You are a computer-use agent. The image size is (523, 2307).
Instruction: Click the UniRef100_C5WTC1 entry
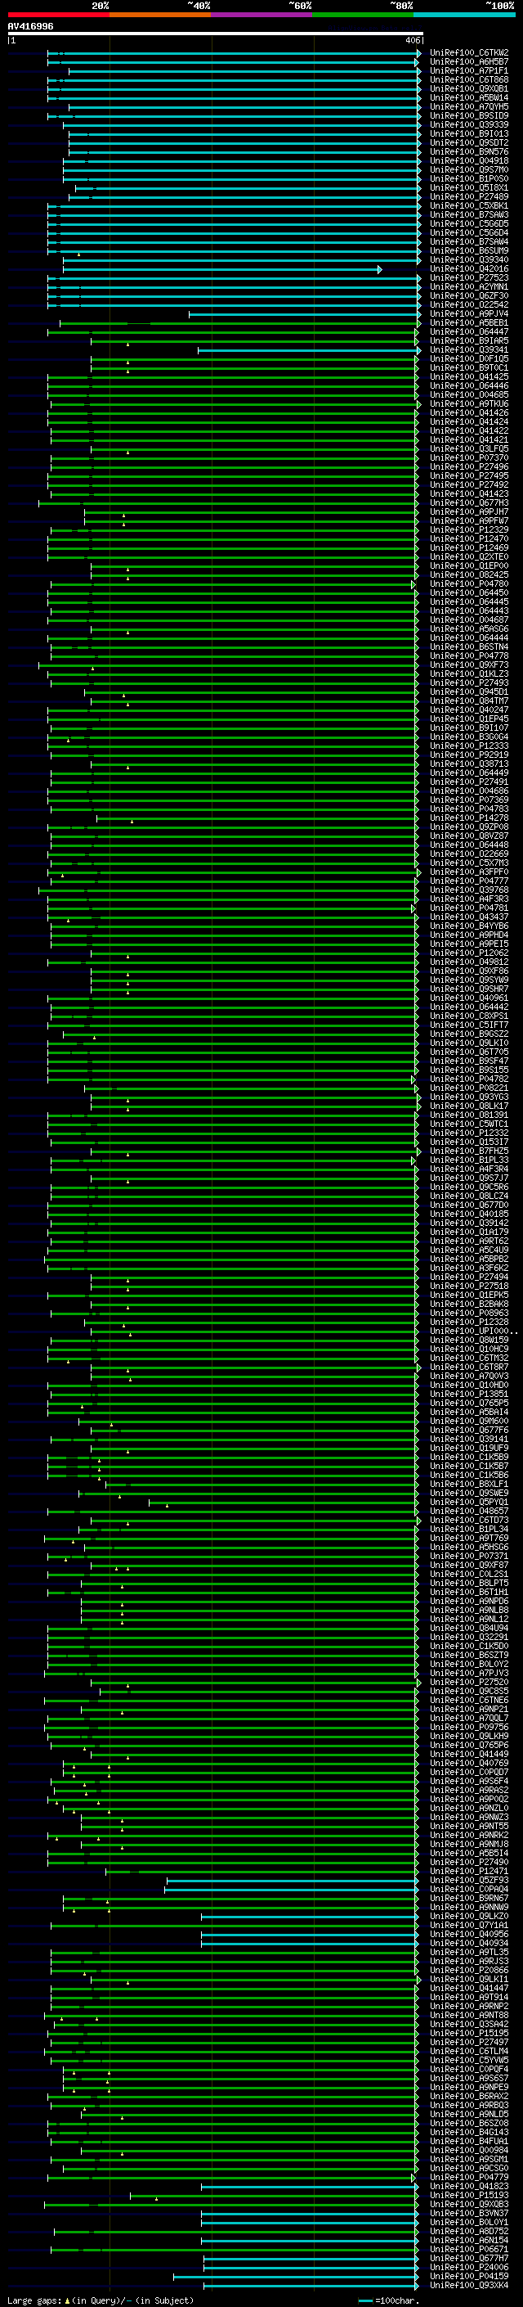coord(469,1124)
